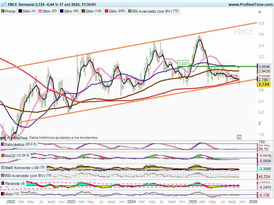Click the Estocástico indicator color icon

click(x=3, y=145)
